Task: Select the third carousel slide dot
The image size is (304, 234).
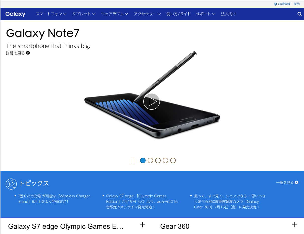Action: coord(158,160)
